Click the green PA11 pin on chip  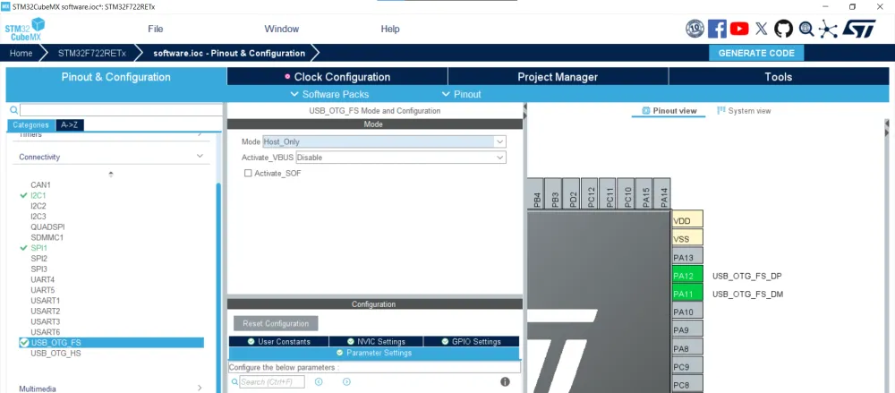[687, 295]
